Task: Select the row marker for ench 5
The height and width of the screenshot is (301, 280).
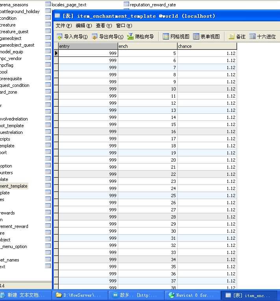Action: click(x=56, y=53)
